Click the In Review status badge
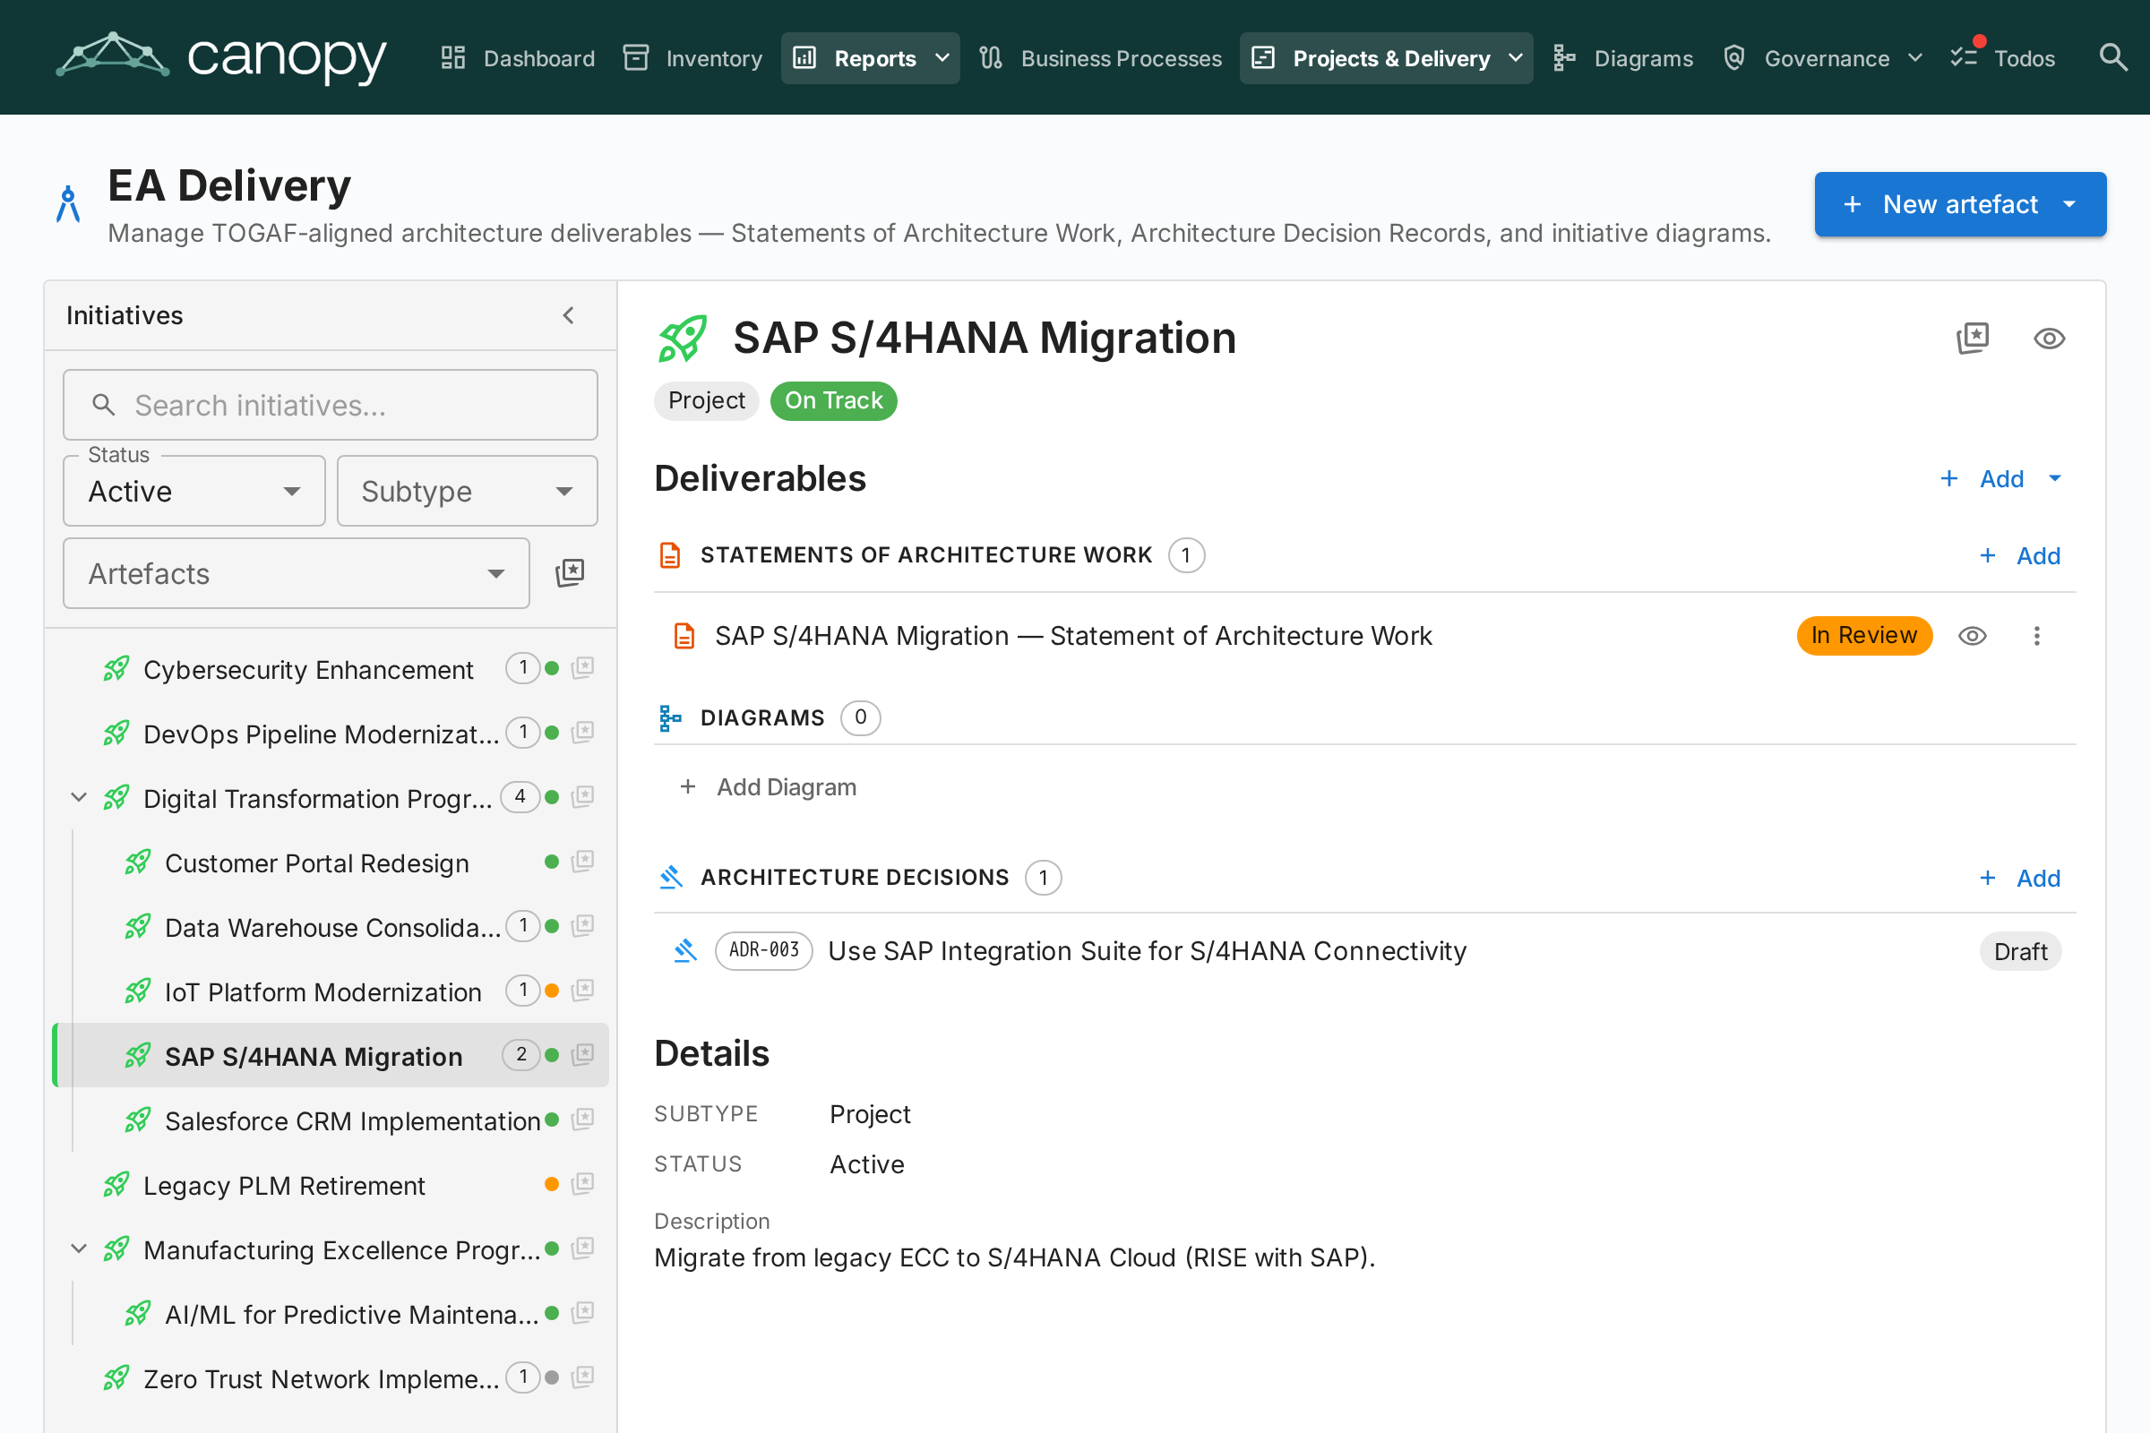The height and width of the screenshot is (1433, 2150). (1864, 635)
